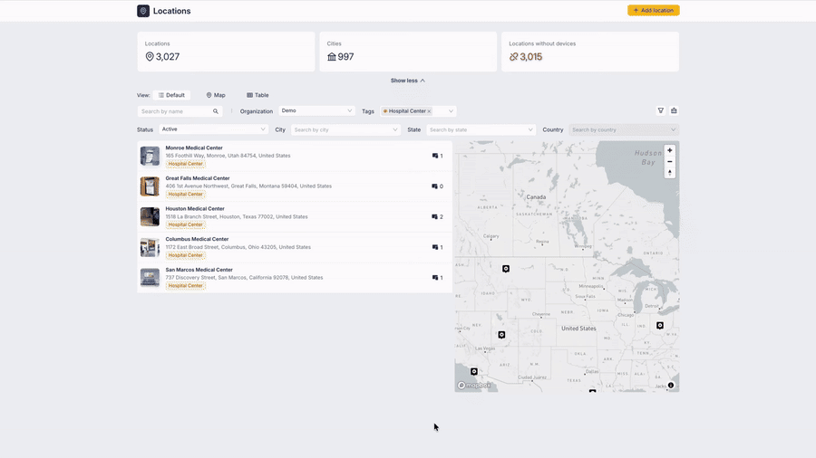Click Houston Medical Center's device count icon
The image size is (816, 458).
click(434, 216)
